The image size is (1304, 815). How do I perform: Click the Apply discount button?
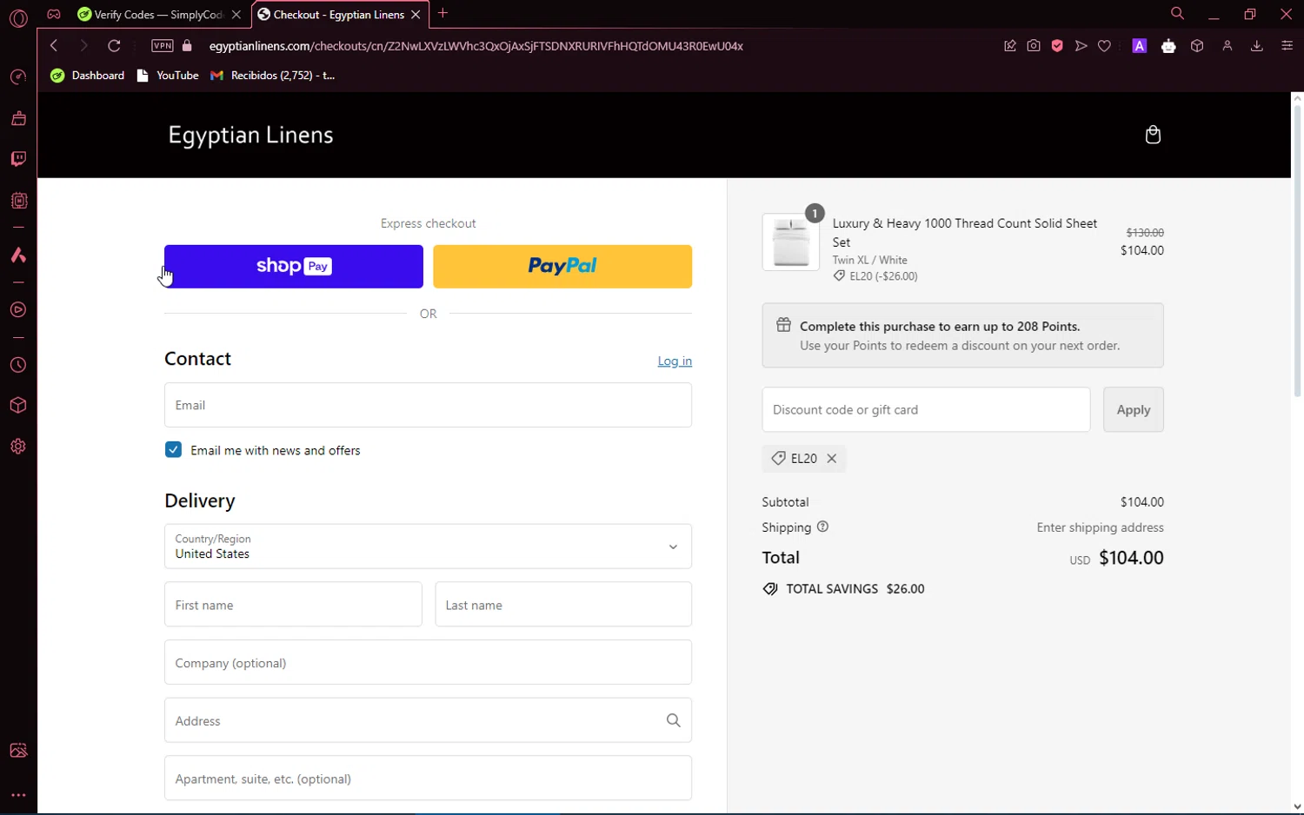tap(1134, 410)
